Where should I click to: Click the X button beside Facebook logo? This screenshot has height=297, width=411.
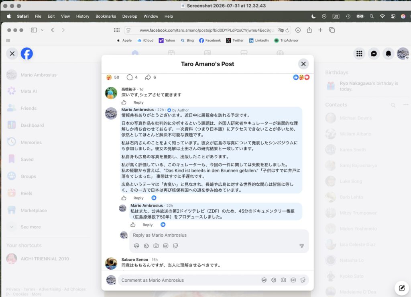[x=12, y=53]
